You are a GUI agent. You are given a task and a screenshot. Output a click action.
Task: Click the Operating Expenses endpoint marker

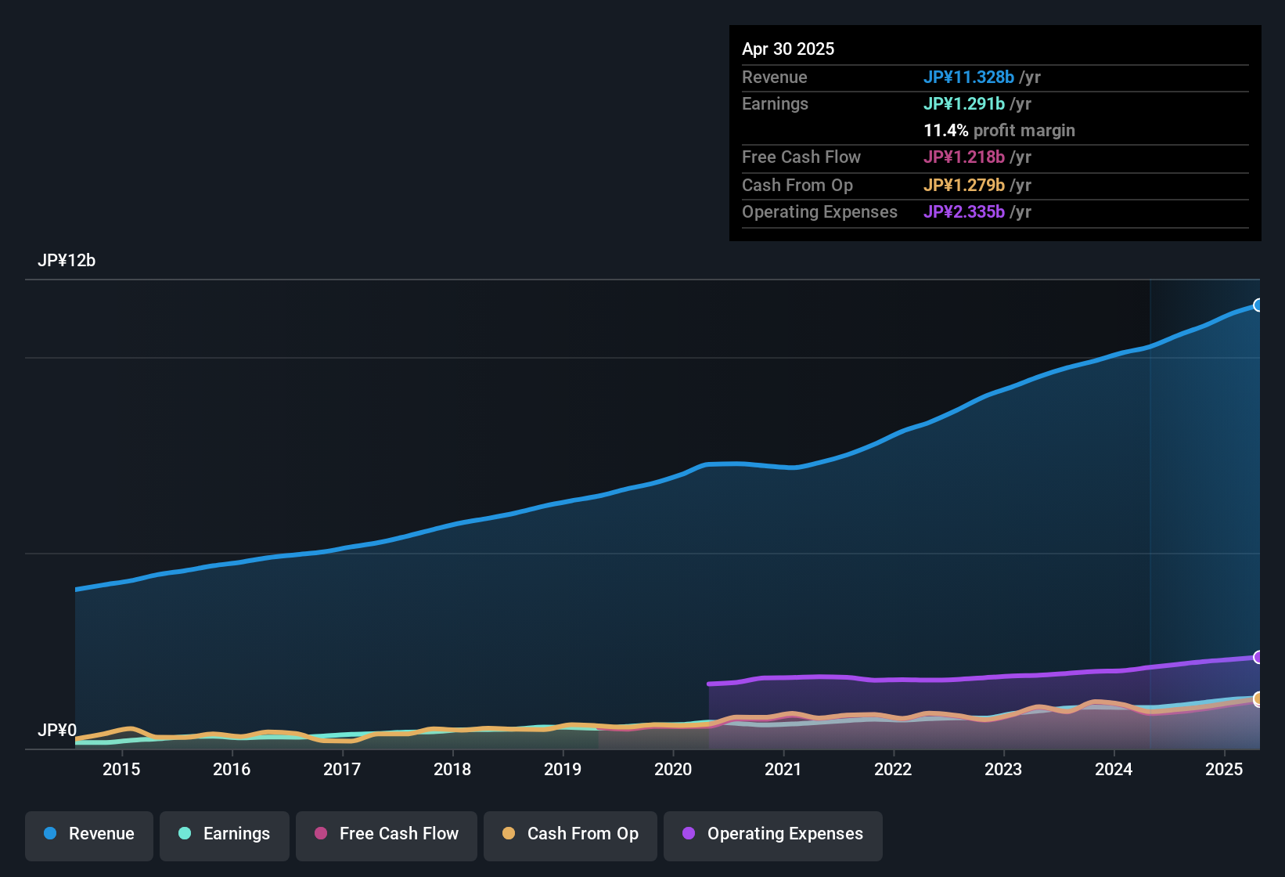[1258, 657]
